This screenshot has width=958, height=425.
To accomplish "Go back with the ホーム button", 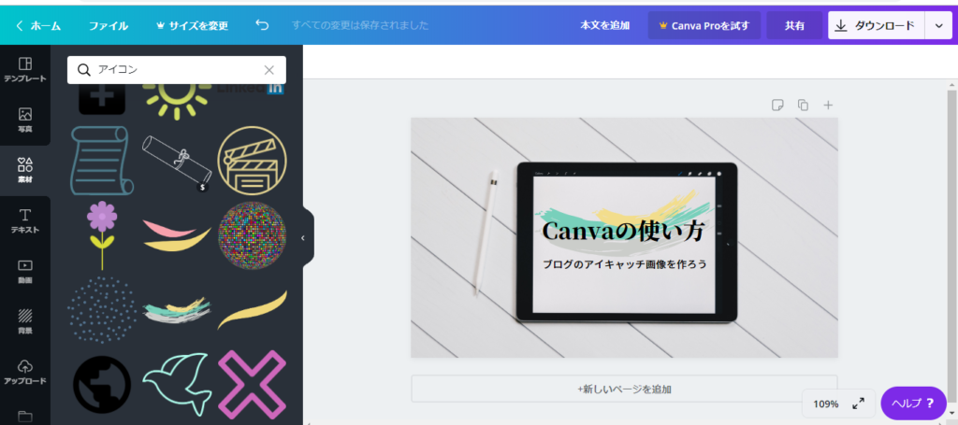I will [x=38, y=25].
